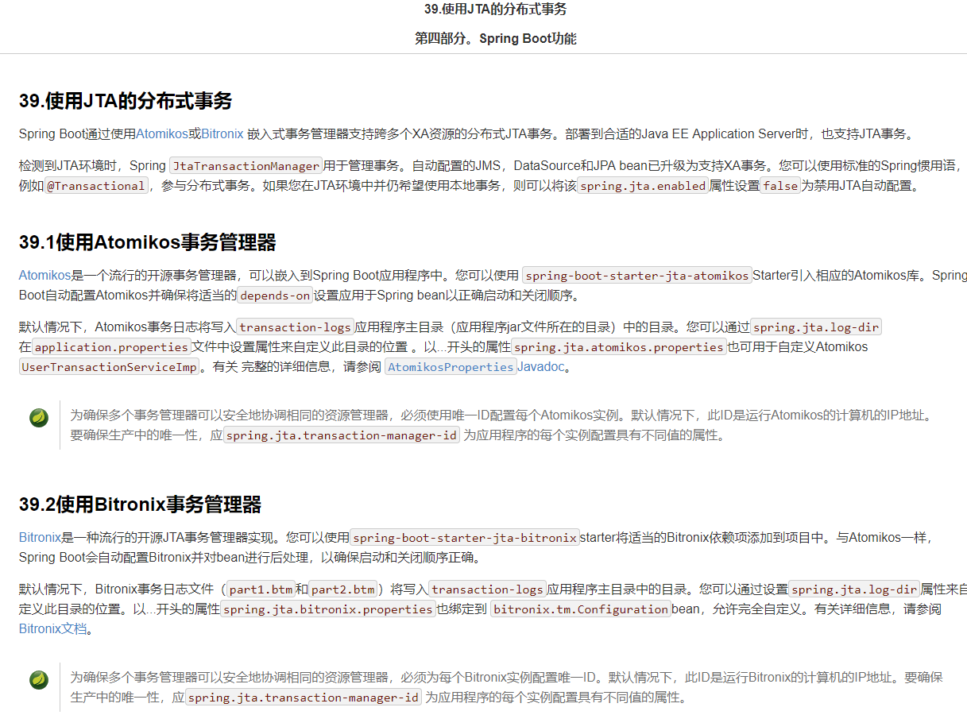The width and height of the screenshot is (967, 715).
Task: Click the 第四部分。Spring Boot功能 header text
Action: tap(496, 38)
